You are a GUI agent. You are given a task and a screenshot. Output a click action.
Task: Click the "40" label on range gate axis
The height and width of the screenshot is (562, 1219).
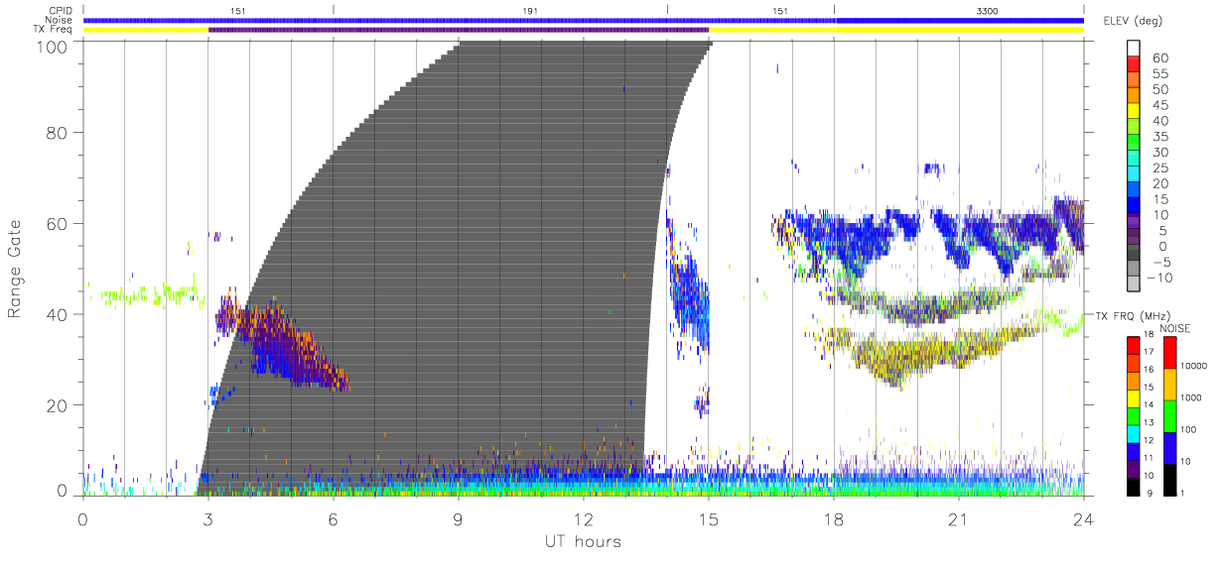click(x=56, y=314)
